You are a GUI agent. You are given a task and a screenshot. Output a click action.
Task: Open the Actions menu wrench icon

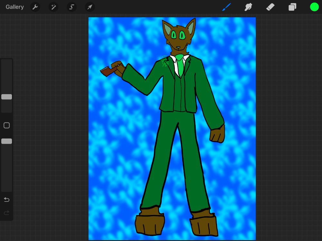click(x=35, y=7)
